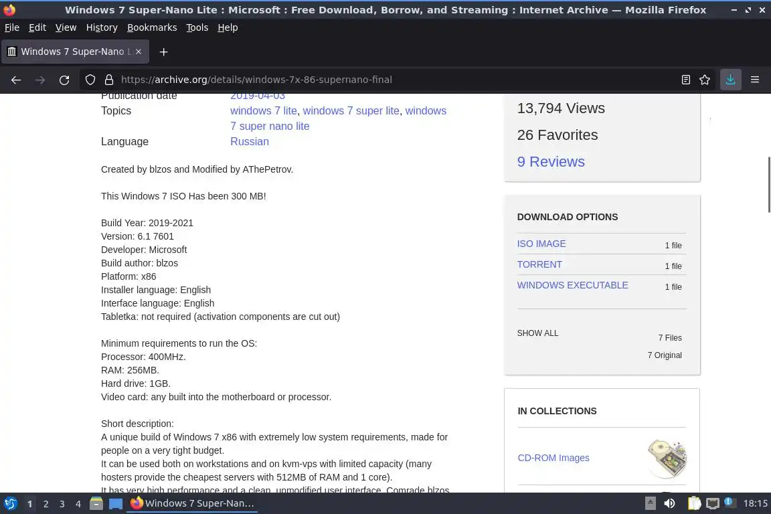771x514 pixels.
Task: Click the blue show desktop taskbar icon
Action: pos(116,504)
